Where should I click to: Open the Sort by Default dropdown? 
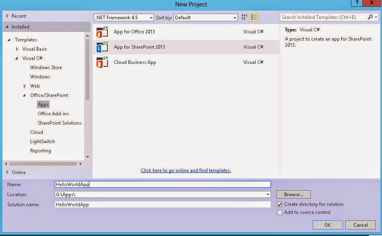pos(205,18)
